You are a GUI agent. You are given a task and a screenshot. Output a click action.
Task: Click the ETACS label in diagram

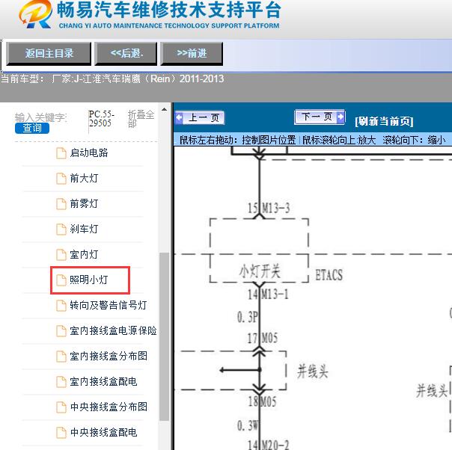(329, 275)
